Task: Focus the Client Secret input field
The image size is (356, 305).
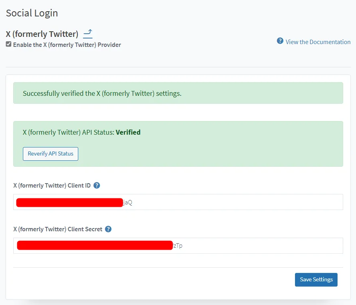Action: 178,246
